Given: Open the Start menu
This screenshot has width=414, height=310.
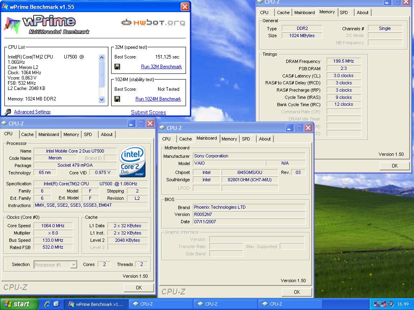Looking at the screenshot, I should 19,304.
